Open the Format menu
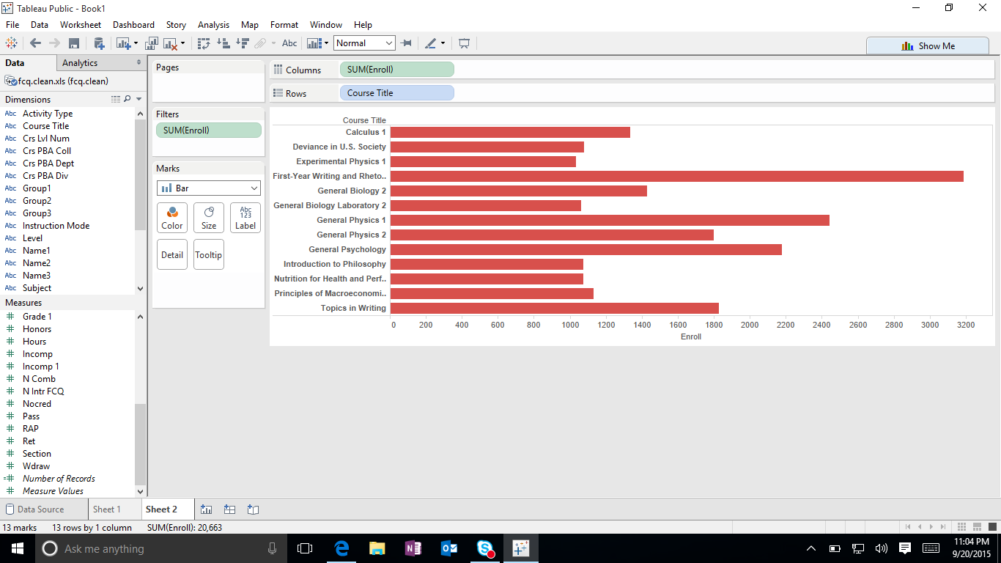Screen dimensions: 1001x563 [284, 24]
